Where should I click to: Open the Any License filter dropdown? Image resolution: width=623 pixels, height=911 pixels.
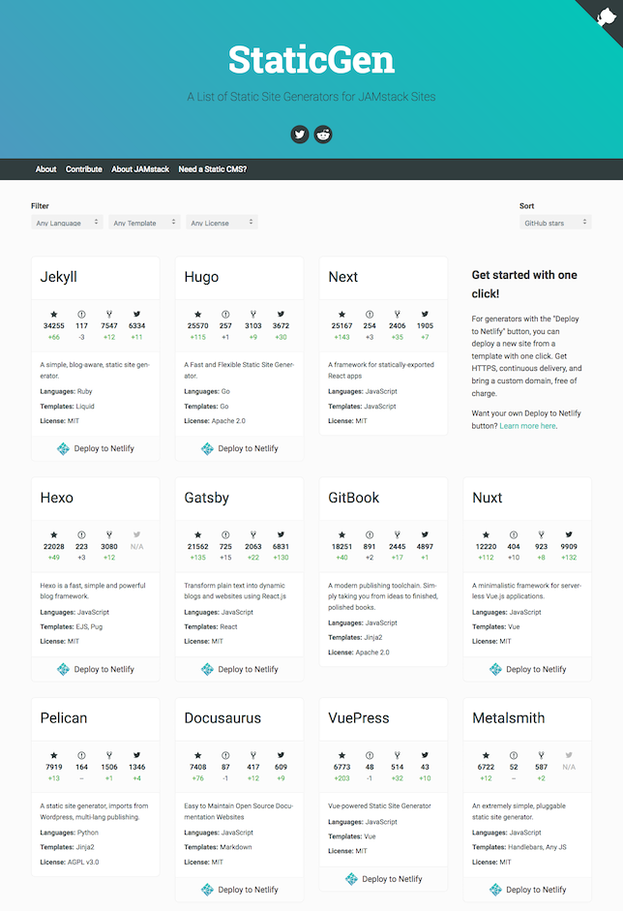222,222
